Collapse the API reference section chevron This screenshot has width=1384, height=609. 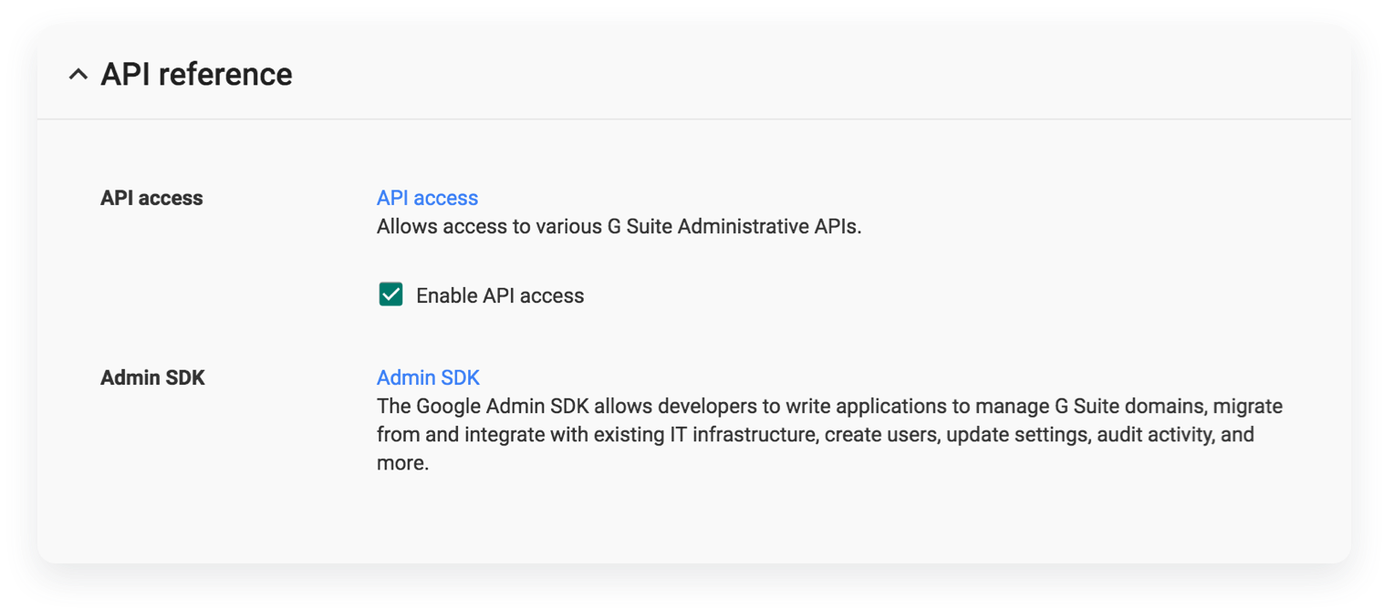click(78, 75)
